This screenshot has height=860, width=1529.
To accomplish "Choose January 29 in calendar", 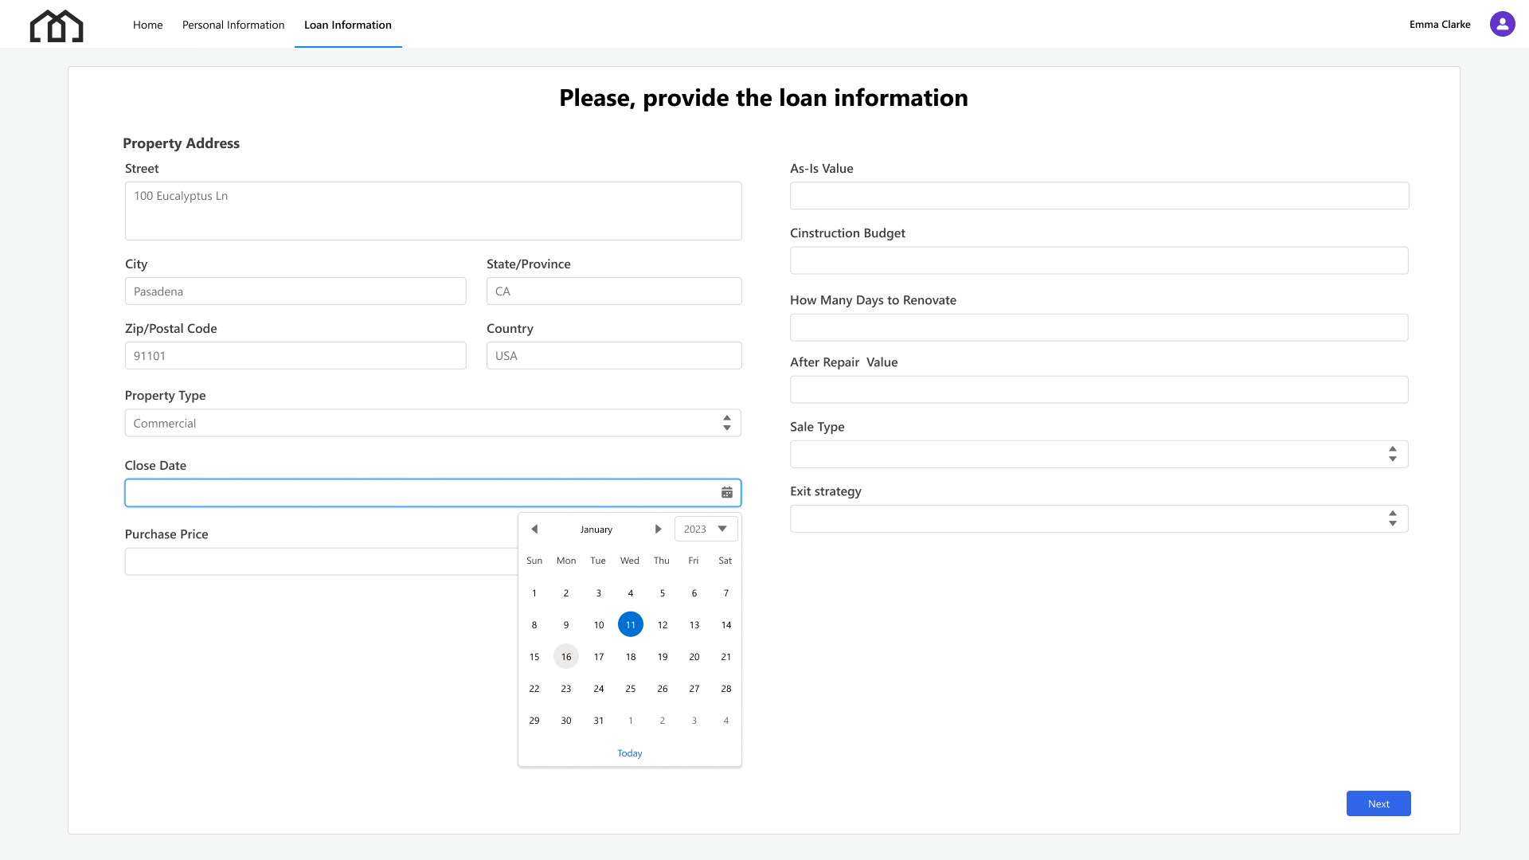I will point(534,720).
